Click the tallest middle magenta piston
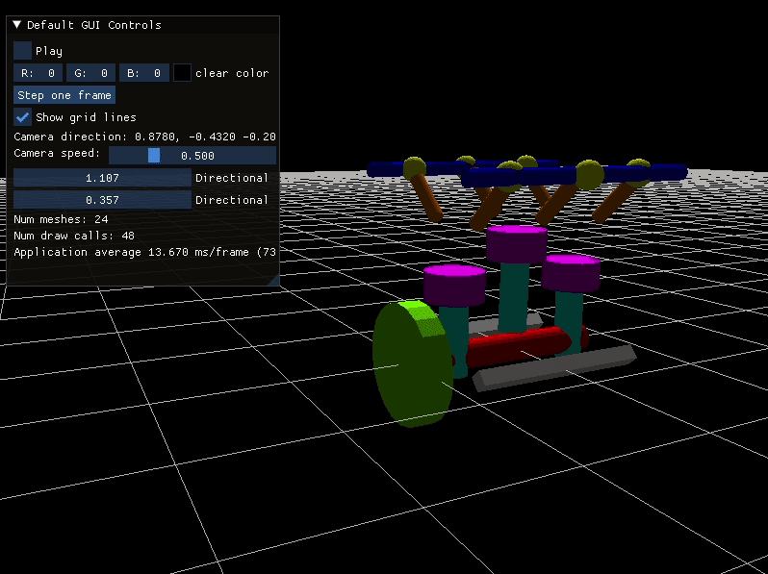The image size is (768, 574). click(x=516, y=242)
